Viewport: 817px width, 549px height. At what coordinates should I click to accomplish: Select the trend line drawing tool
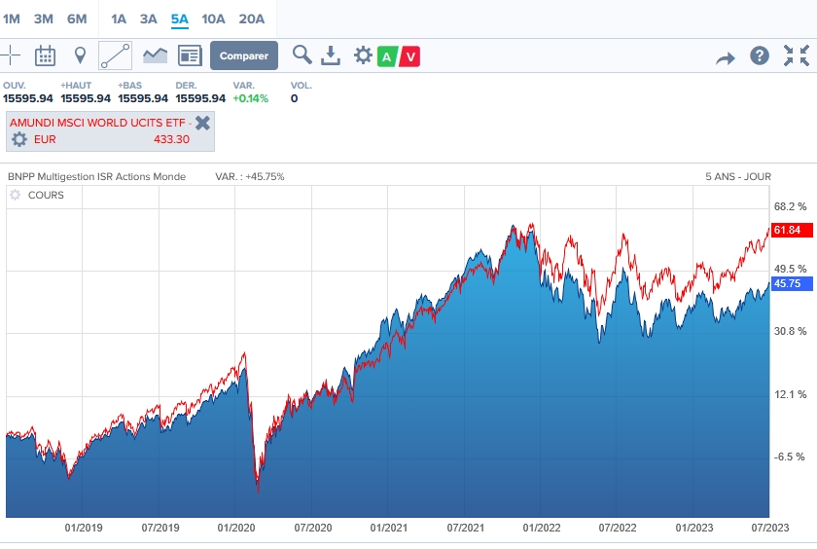115,55
